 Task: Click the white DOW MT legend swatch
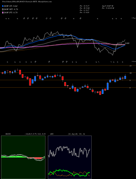click(3, 9)
